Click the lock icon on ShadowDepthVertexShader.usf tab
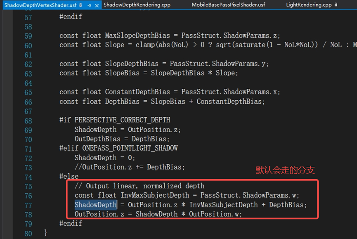Viewport: 357px width, 239px height. point(80,5)
